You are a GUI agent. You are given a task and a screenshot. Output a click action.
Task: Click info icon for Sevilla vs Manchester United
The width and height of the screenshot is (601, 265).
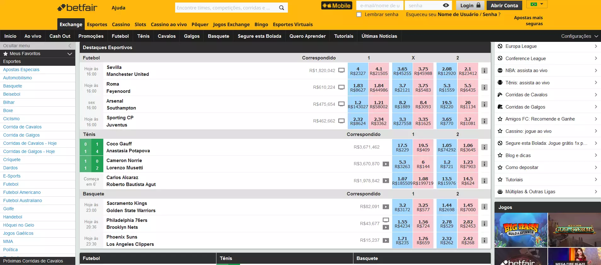[x=484, y=71]
